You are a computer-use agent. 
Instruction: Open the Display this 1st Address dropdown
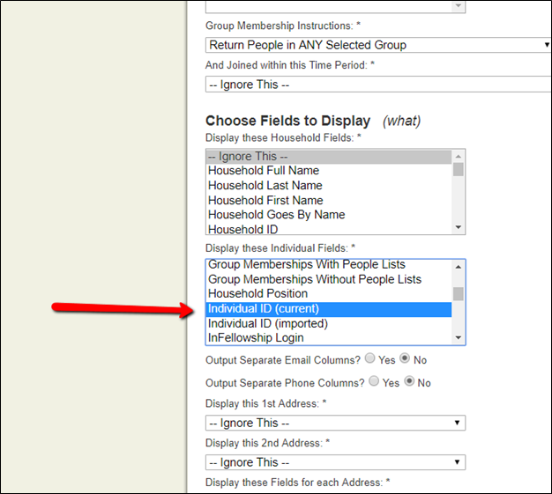[x=335, y=423]
